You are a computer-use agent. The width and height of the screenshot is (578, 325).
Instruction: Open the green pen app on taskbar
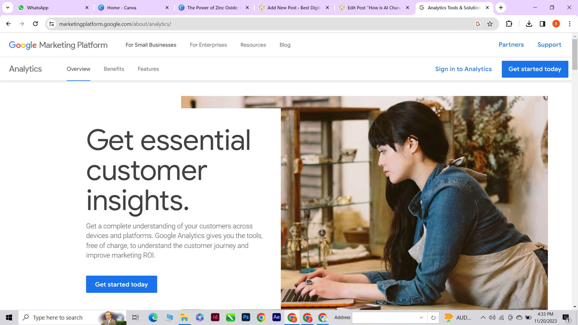231,317
